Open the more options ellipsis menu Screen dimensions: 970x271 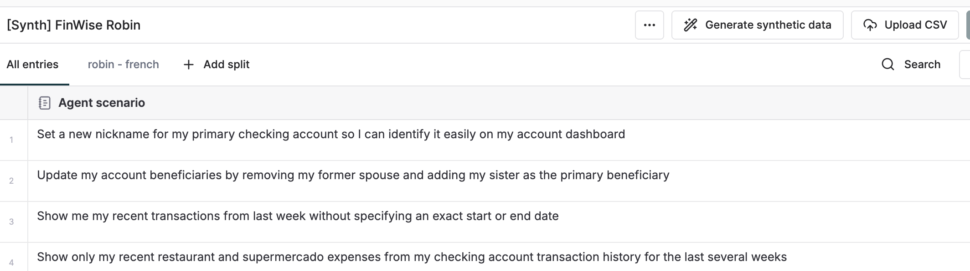point(649,25)
